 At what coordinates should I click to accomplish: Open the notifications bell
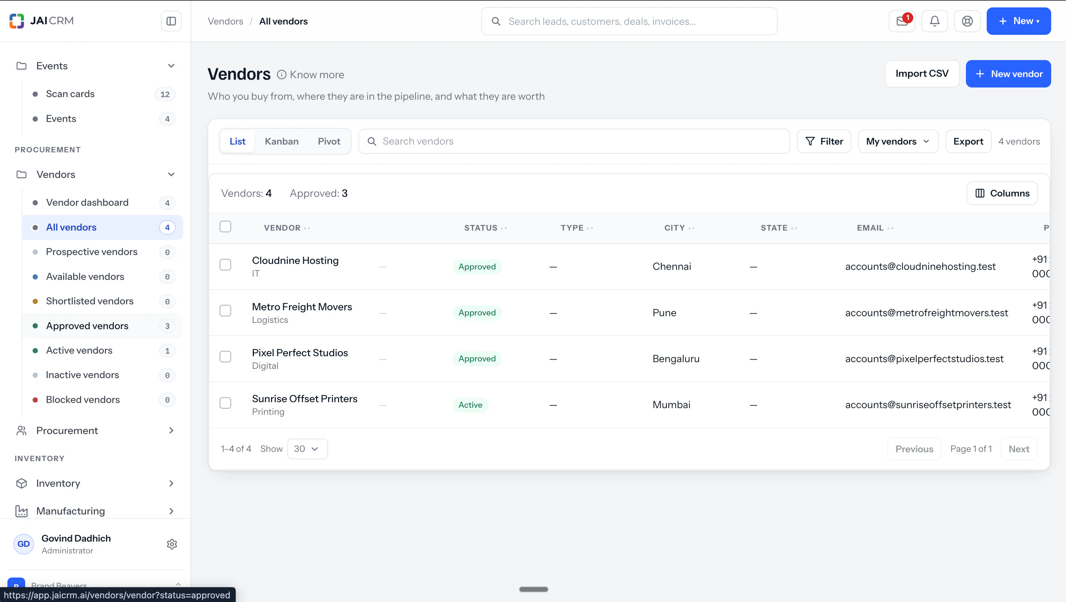click(934, 21)
